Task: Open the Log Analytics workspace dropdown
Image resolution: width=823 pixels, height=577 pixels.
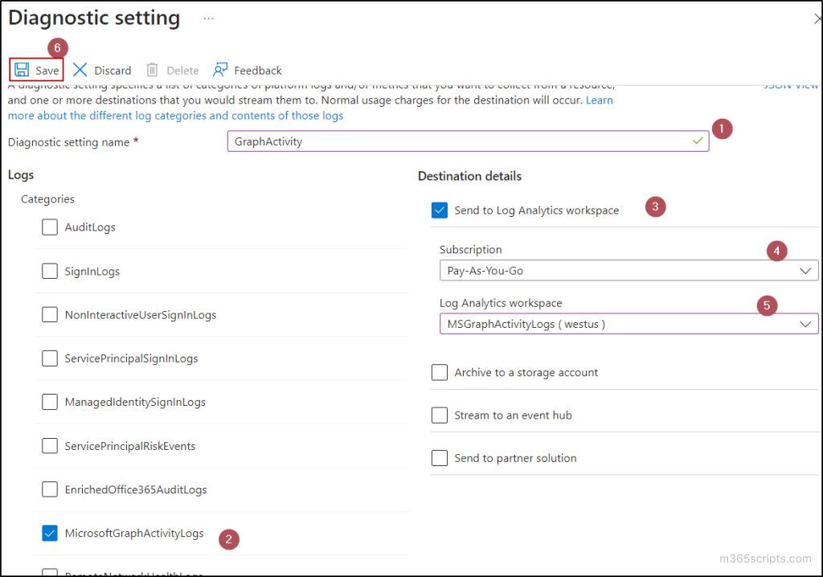Action: click(629, 324)
